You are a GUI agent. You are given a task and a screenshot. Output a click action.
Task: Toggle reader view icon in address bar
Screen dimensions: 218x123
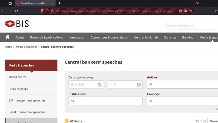180,11
